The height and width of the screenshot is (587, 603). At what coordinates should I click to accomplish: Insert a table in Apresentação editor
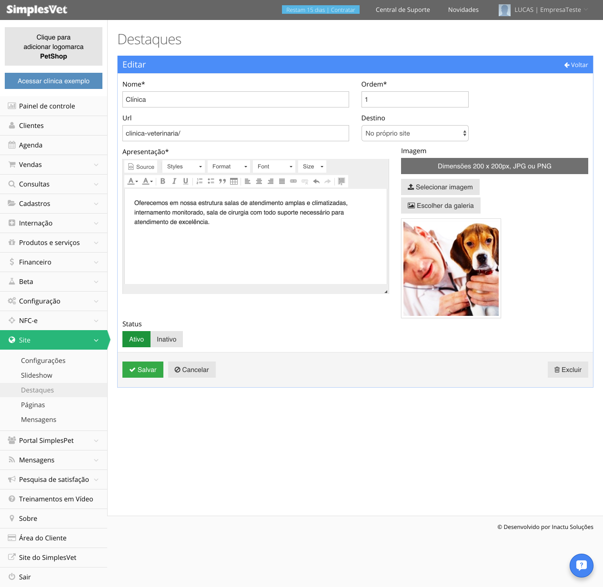[234, 181]
